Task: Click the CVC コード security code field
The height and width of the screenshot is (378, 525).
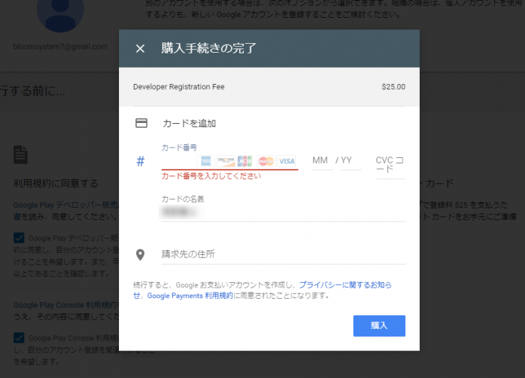Action: [x=390, y=165]
